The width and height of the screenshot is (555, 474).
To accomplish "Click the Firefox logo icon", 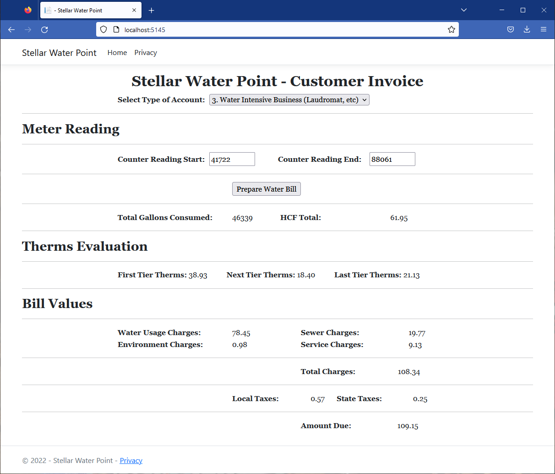I will [28, 10].
